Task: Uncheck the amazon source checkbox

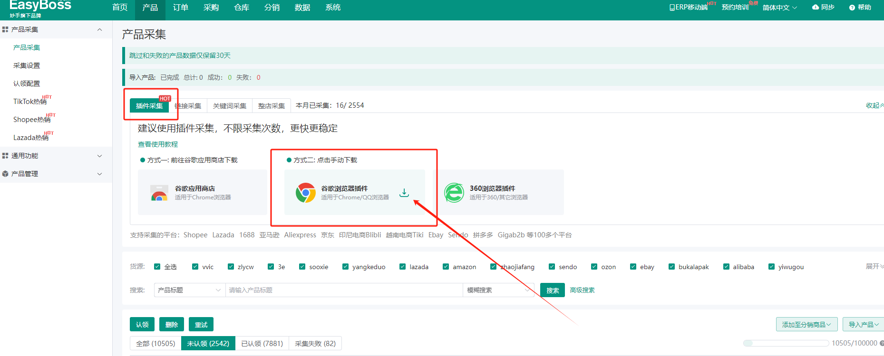Action: point(446,267)
